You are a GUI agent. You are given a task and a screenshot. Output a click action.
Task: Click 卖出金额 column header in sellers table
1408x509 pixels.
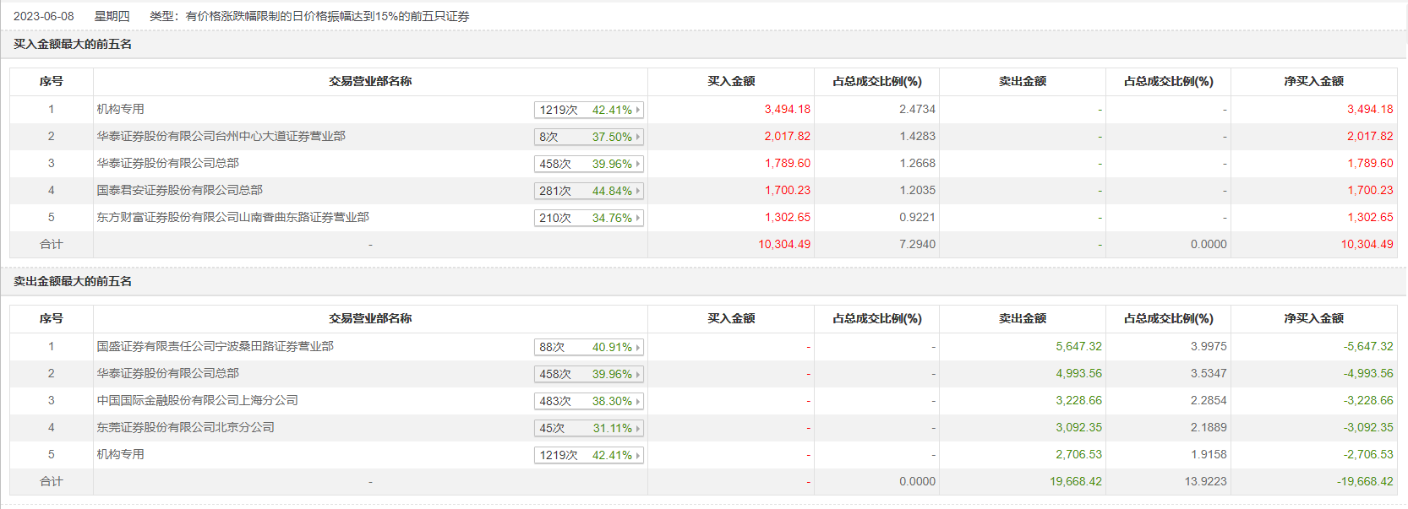click(x=1022, y=318)
